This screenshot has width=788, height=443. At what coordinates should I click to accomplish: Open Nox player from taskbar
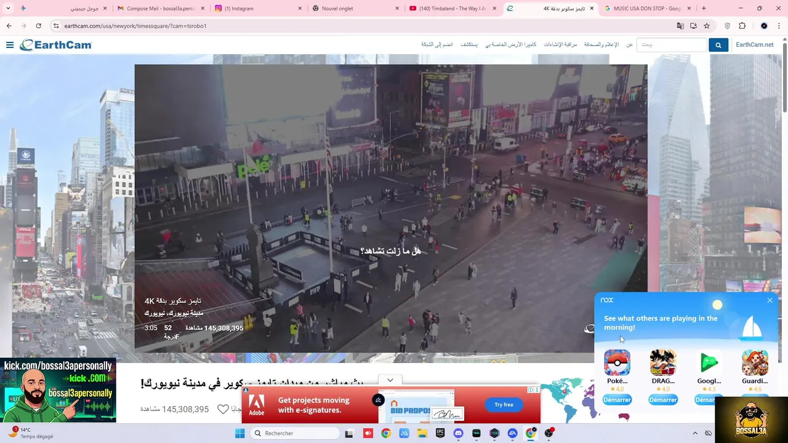coord(494,433)
